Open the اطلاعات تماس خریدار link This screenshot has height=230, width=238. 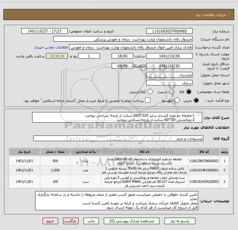[x=51, y=47]
